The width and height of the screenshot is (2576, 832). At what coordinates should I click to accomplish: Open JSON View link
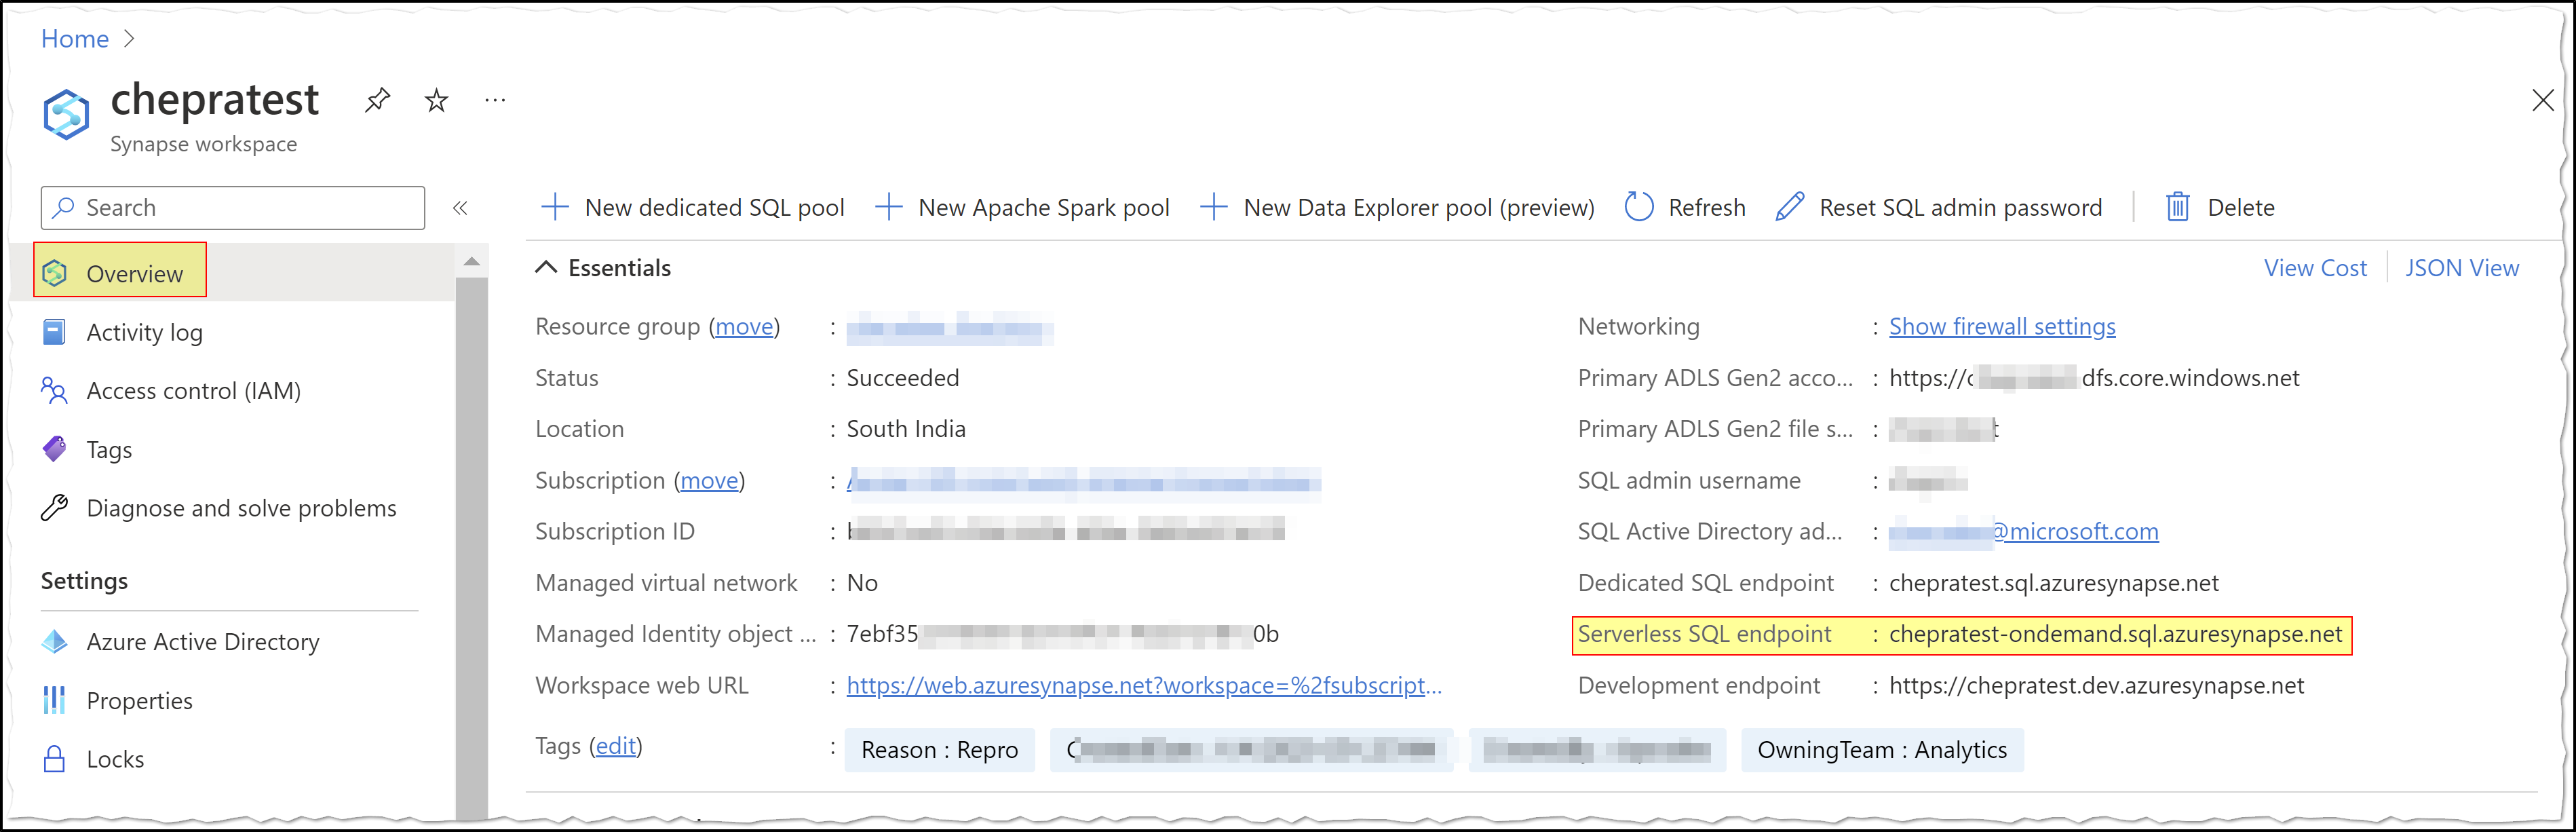click(2462, 268)
